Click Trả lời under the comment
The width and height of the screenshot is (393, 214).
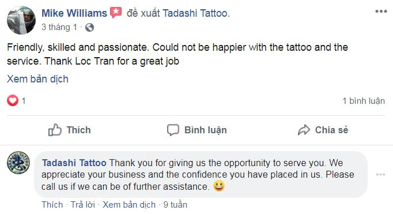(x=83, y=205)
